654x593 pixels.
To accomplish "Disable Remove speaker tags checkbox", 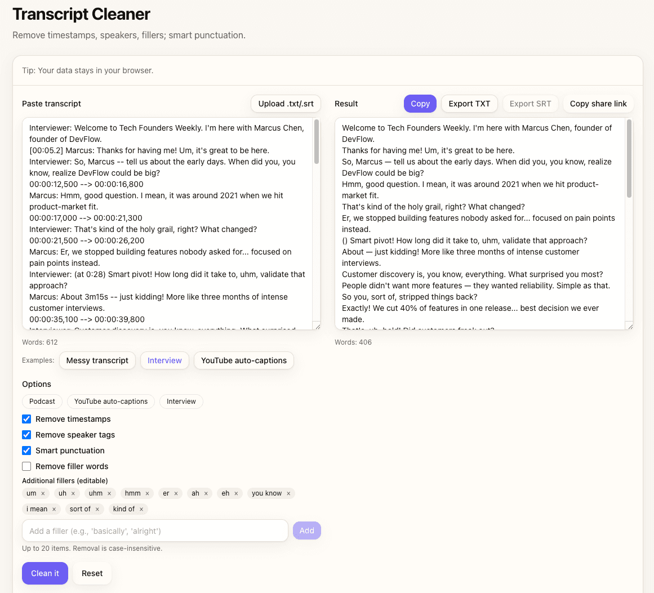I will [26, 435].
